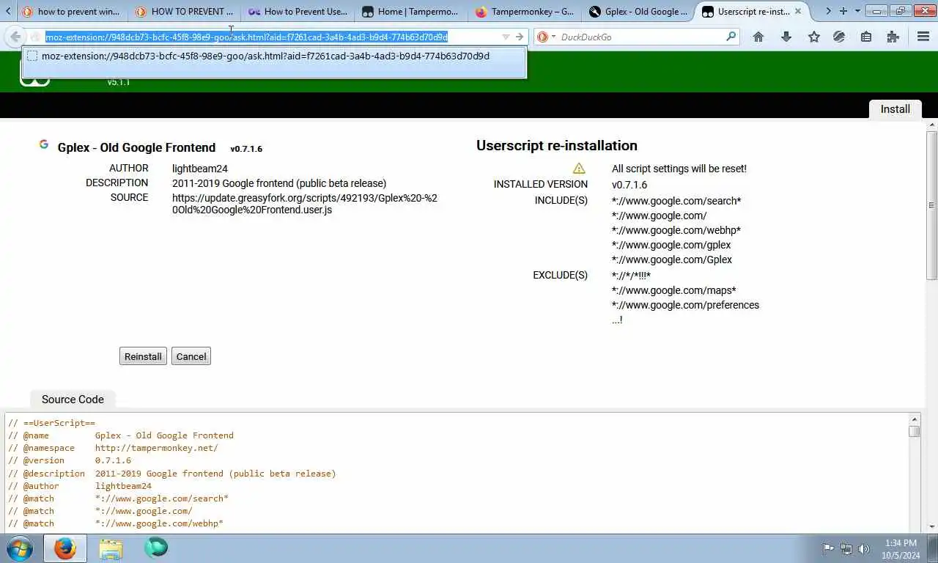
Task: Click the source URL text
Action: click(x=305, y=204)
